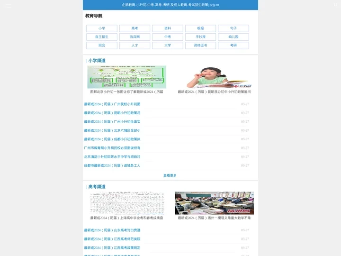Open article 江西高考师范类院
The height and width of the screenshot is (256, 341).
pos(112,239)
